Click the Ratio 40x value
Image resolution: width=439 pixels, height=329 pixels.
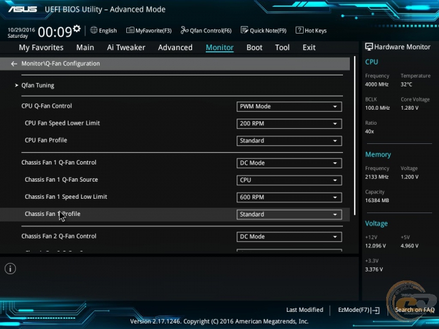pyautogui.click(x=369, y=132)
